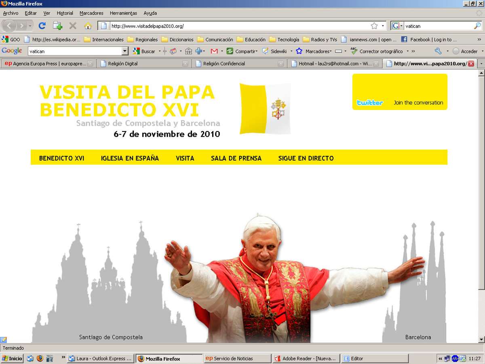Expand the Google toolbar search box dropdown
Viewport: 485px width, 364px height.
click(x=125, y=51)
